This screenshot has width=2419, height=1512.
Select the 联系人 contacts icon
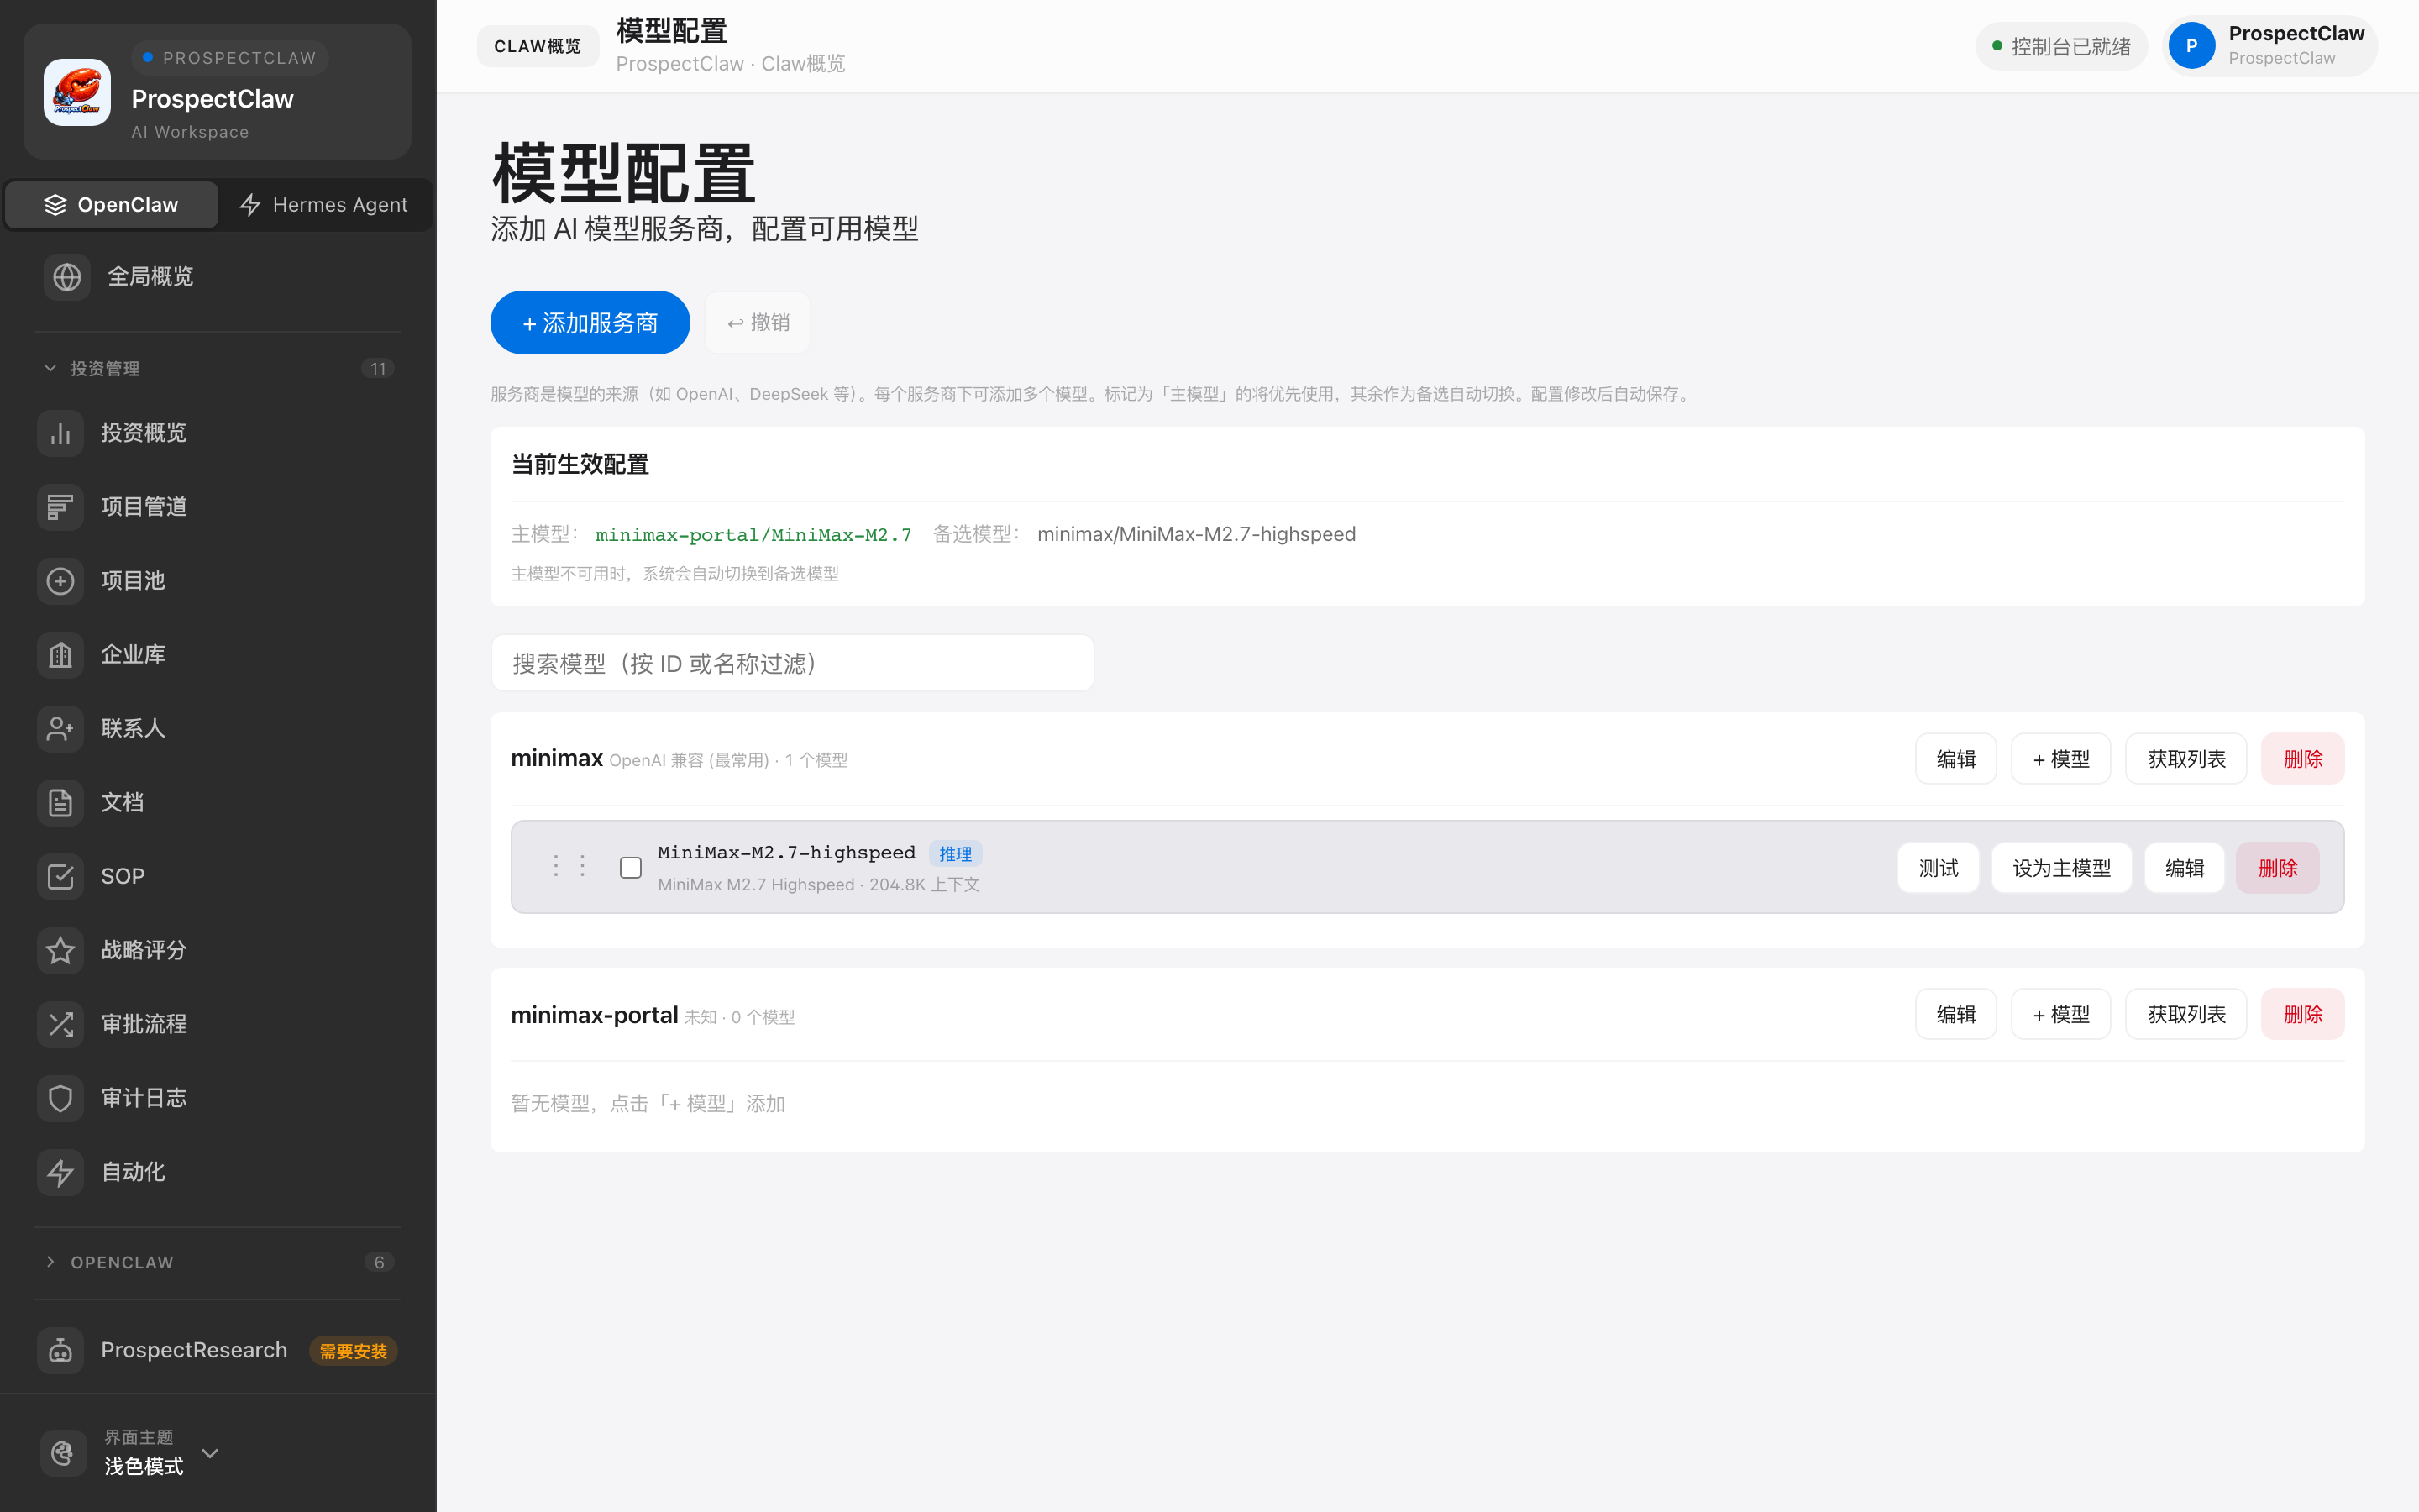point(60,728)
